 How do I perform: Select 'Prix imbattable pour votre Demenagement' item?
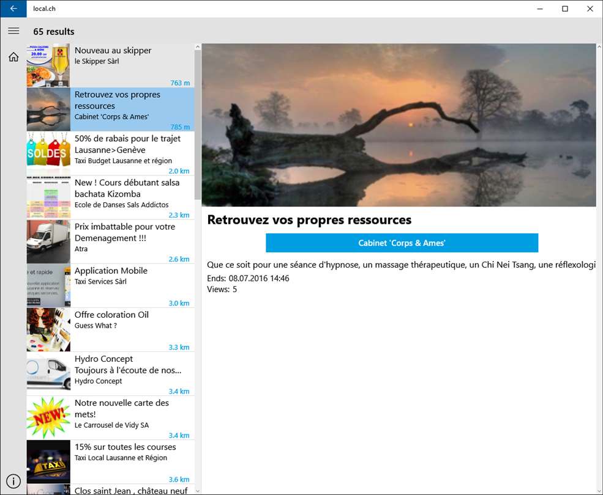[x=110, y=241]
